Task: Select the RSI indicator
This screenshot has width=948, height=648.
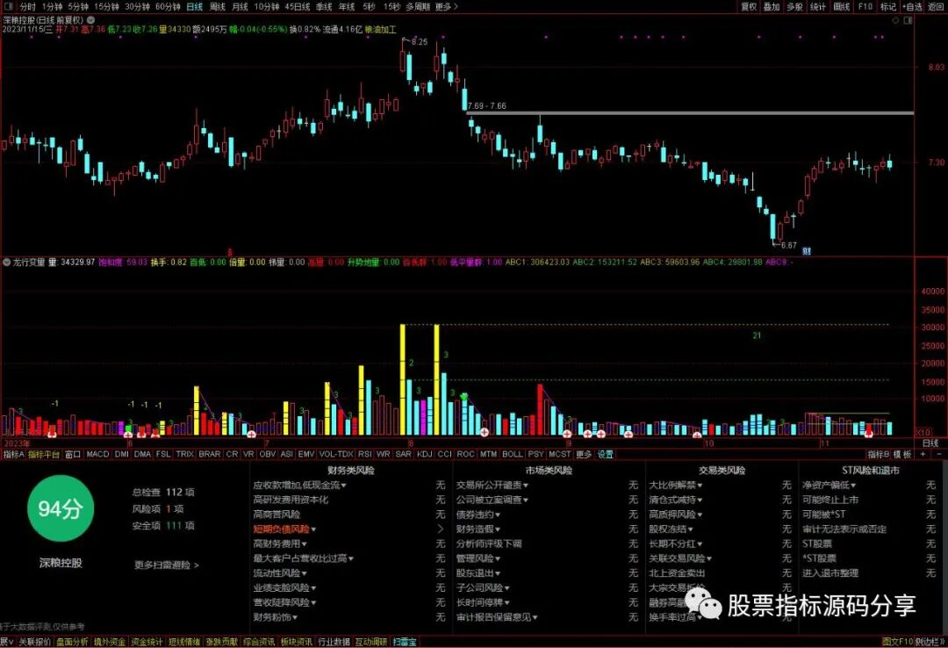Action: coord(364,454)
